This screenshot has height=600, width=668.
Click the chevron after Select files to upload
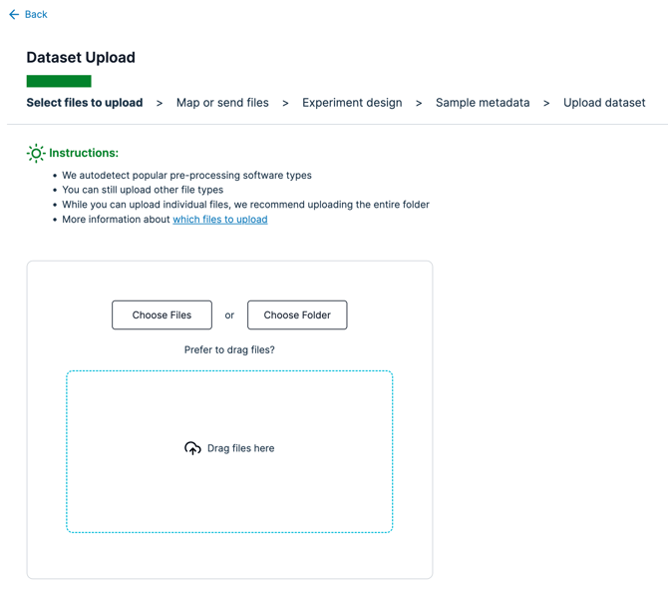pos(160,103)
